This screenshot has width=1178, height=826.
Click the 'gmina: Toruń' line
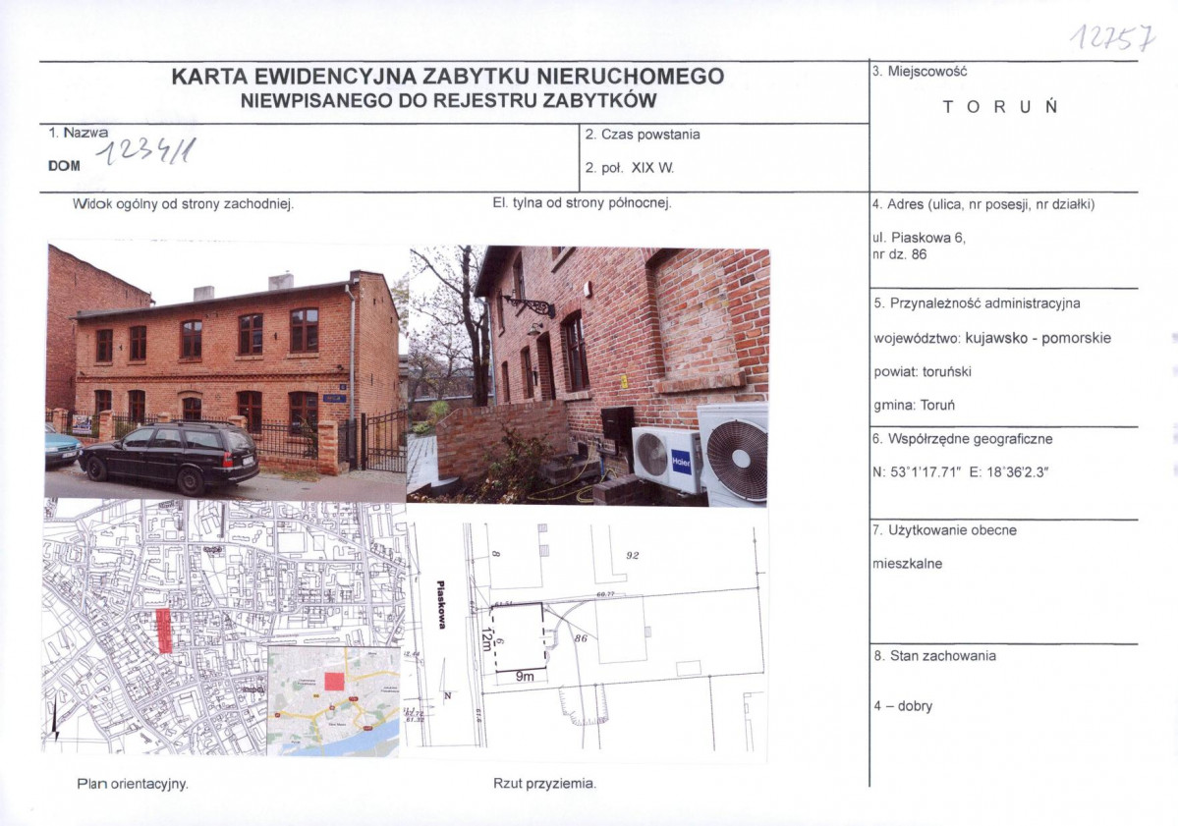915,406
